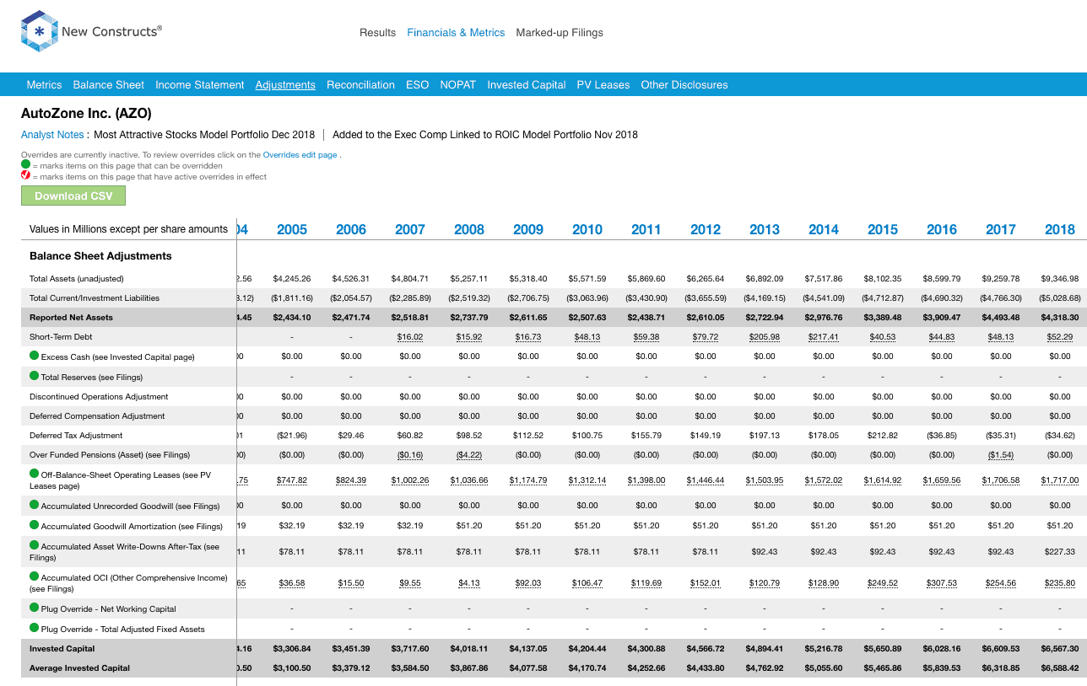Click 2018 Short-Term Debt value $52.29
Screen dimensions: 1087x686
(1060, 337)
